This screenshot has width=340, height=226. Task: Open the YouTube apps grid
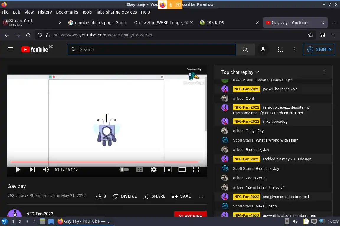point(281,49)
